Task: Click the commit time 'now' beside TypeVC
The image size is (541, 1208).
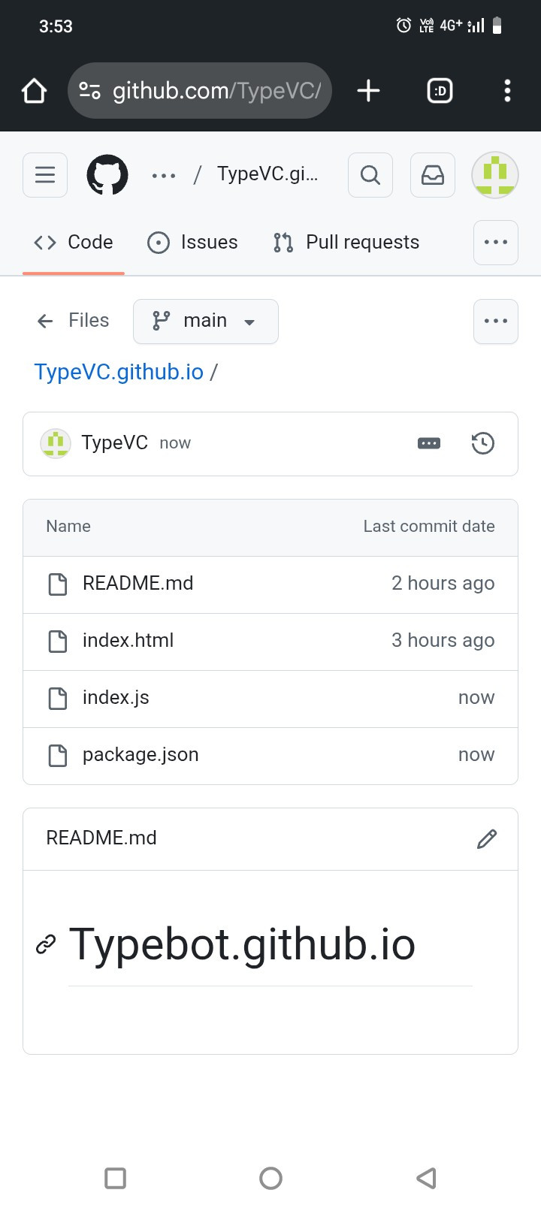Action: [175, 444]
